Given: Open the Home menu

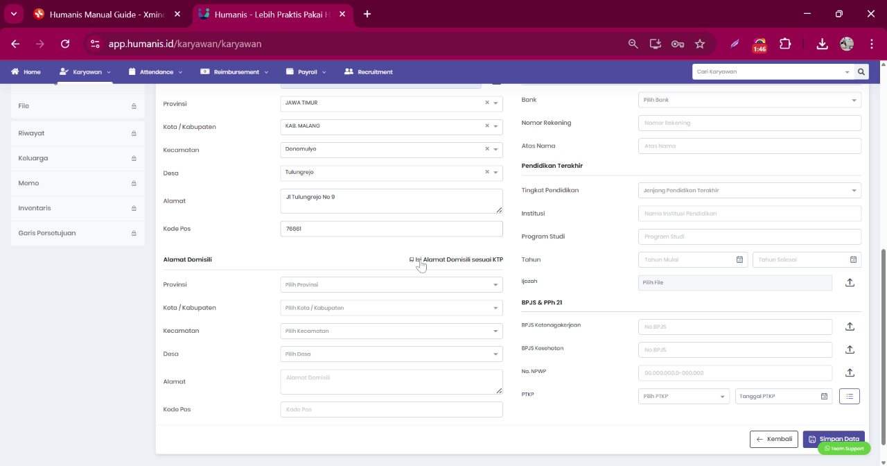Looking at the screenshot, I should pyautogui.click(x=26, y=71).
